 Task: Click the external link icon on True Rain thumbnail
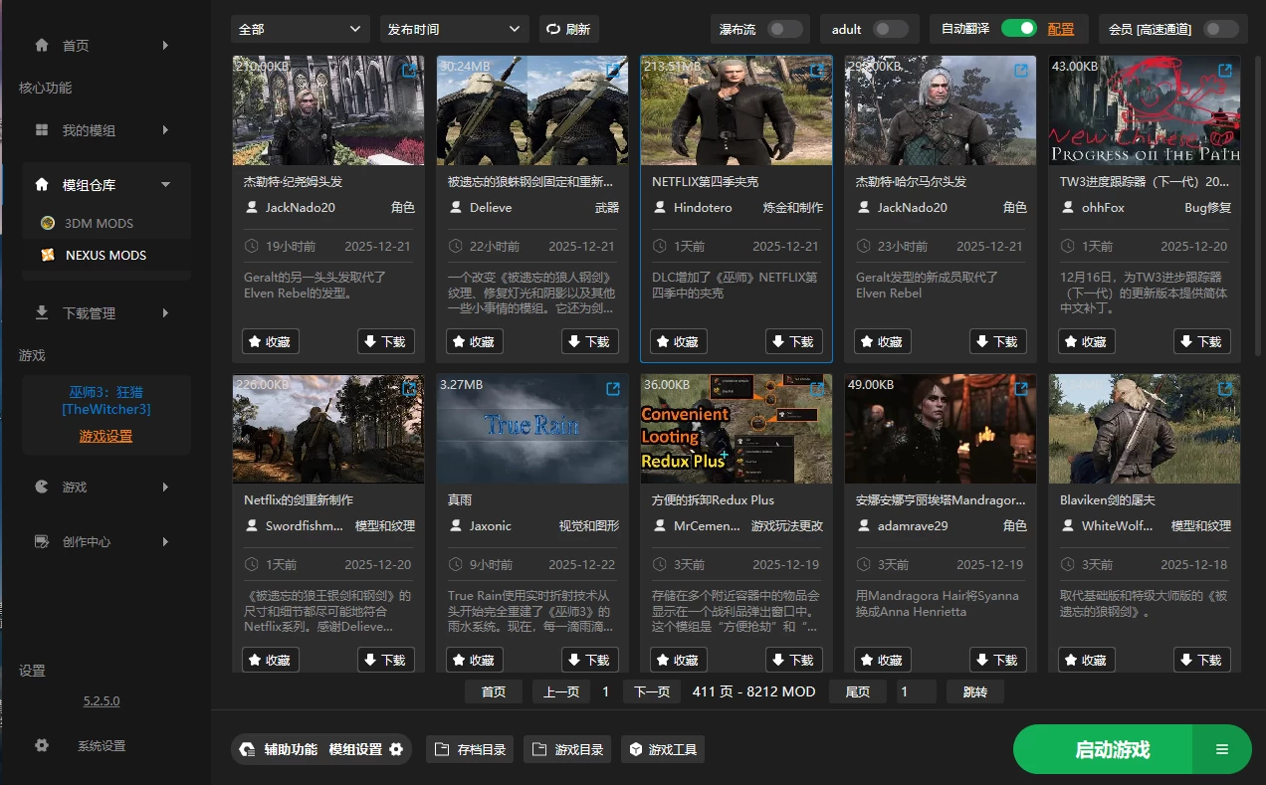tap(612, 390)
